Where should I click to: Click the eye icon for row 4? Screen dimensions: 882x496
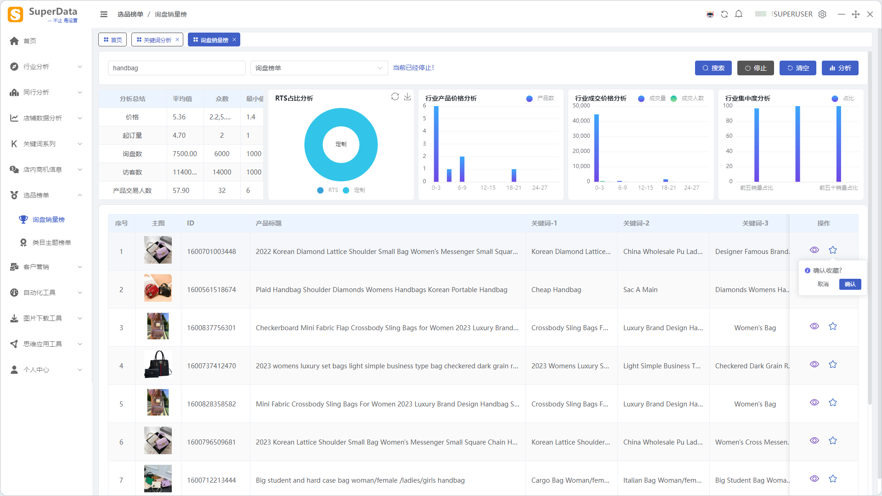[x=814, y=364]
